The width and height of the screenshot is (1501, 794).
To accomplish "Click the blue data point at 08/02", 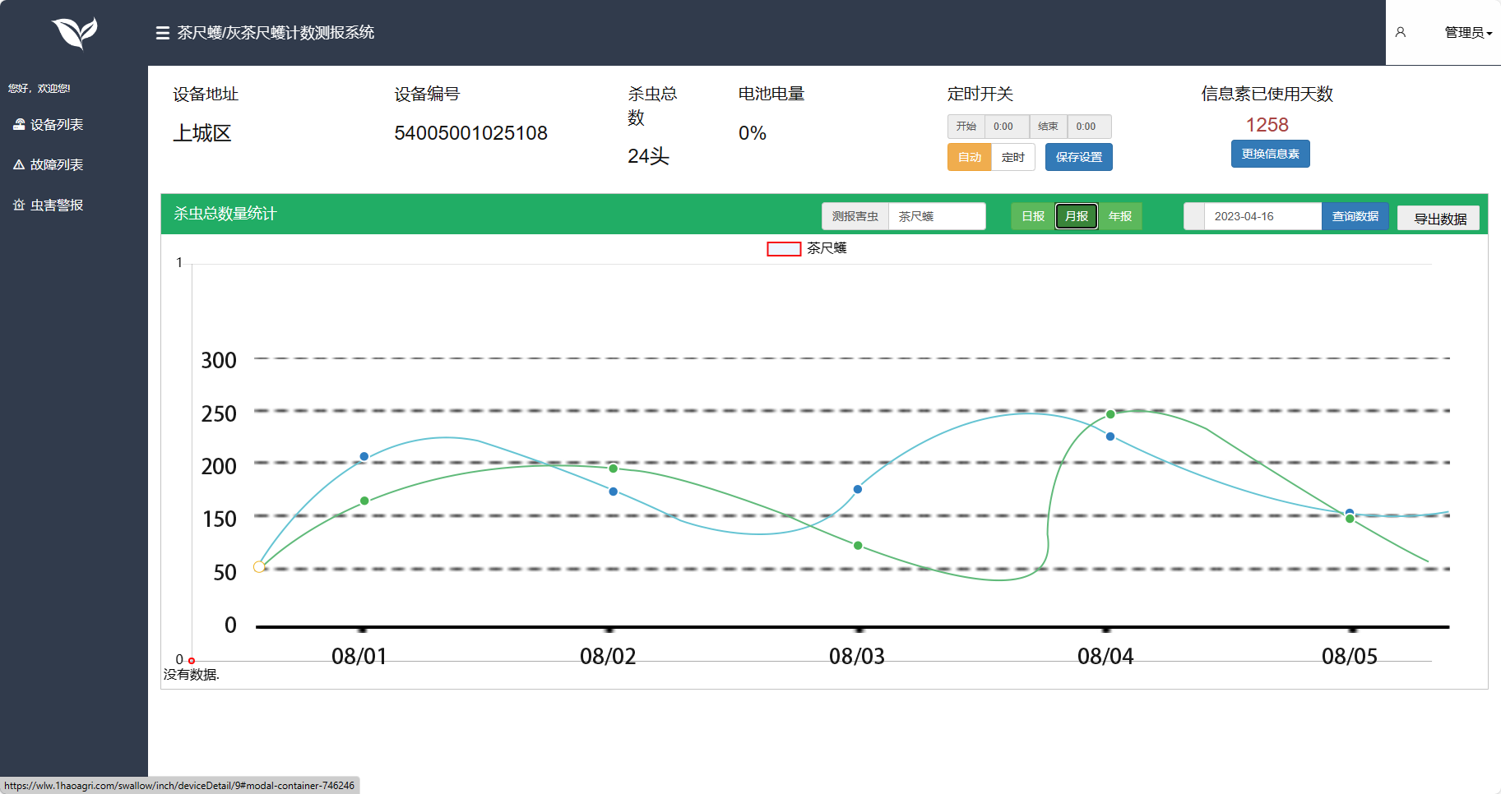I will (x=613, y=492).
